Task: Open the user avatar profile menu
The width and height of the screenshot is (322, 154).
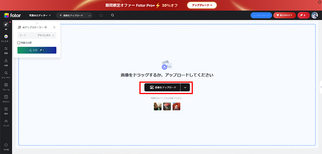Action: [x=314, y=16]
